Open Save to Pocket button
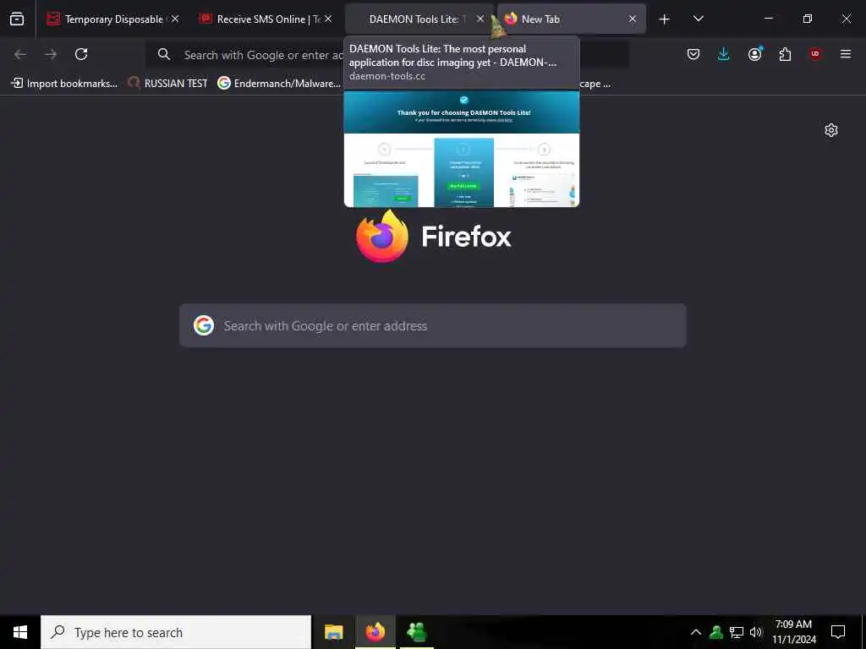 pyautogui.click(x=693, y=54)
